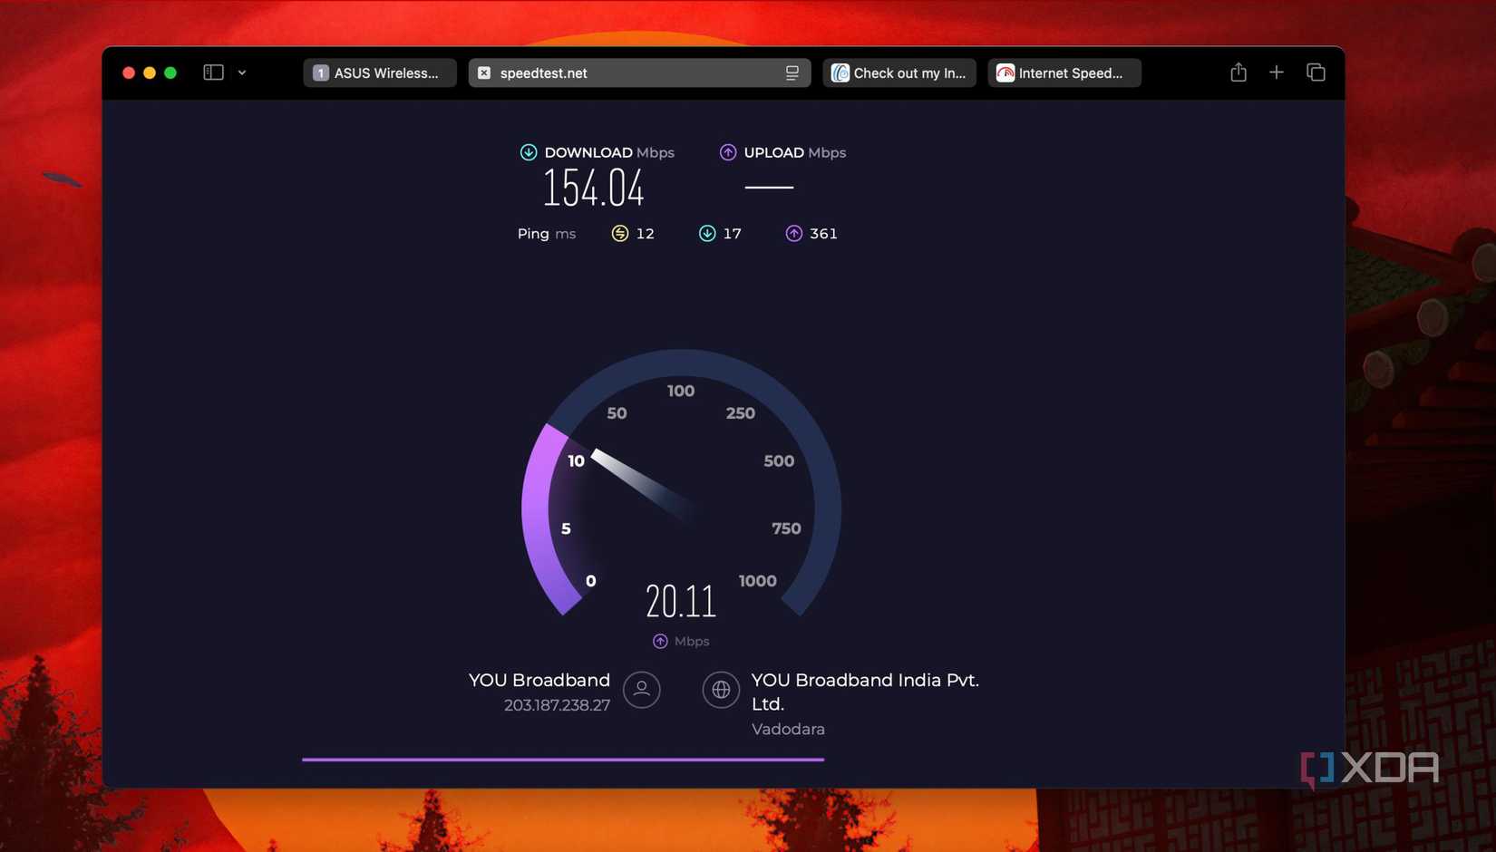Close the speedtest.net tab
This screenshot has height=852, width=1496.
484,73
